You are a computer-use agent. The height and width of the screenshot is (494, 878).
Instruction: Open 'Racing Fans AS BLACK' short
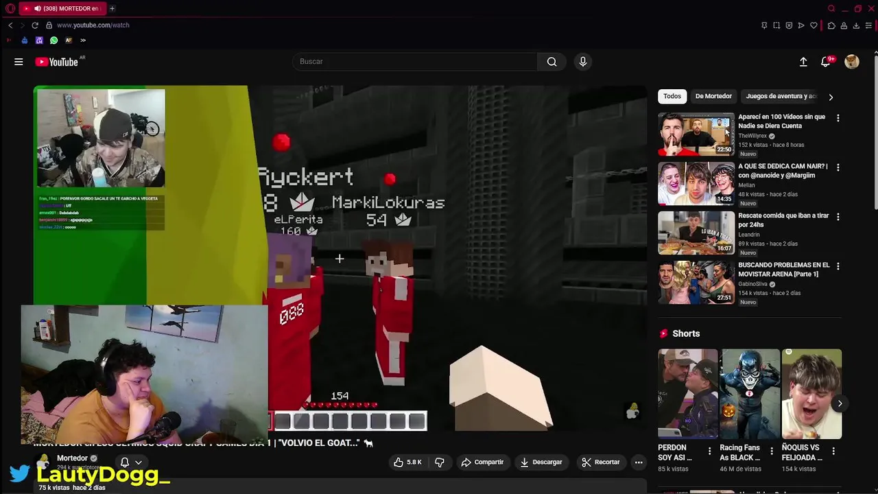[750, 394]
